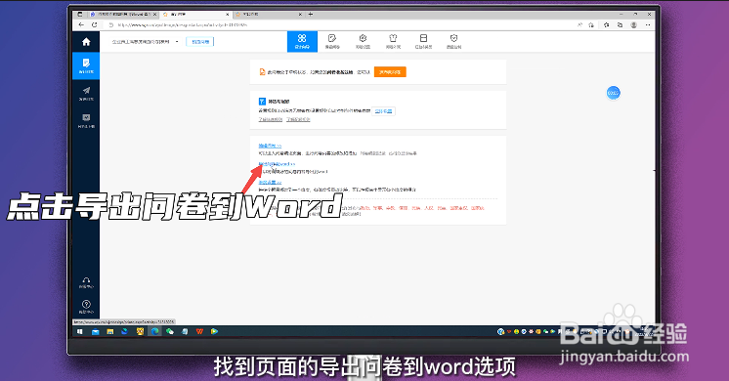Switch to the pencil-note icon tab
Image resolution: width=729 pixels, height=381 pixels.
coord(332,41)
